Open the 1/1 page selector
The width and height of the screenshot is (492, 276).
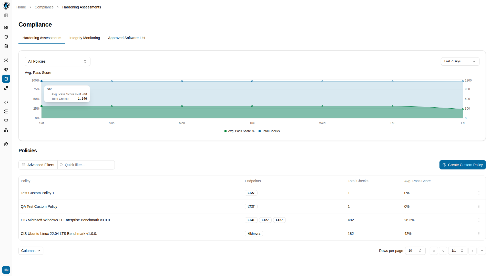coord(458,251)
